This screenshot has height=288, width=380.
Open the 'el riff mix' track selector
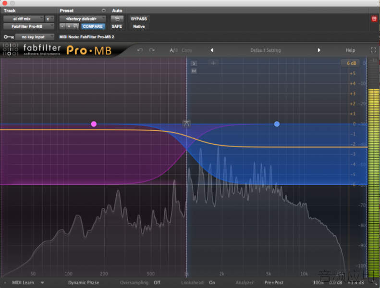(x=24, y=19)
